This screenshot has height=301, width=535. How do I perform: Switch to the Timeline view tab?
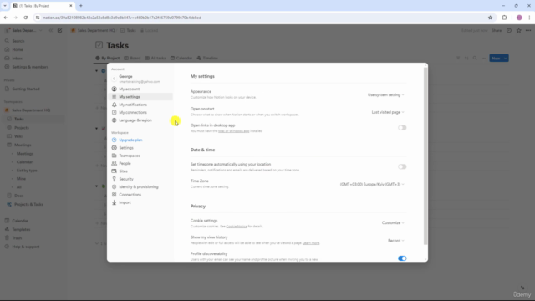tap(207, 58)
